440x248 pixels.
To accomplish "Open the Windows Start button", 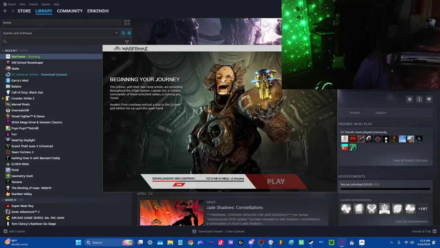I will coord(78,242).
